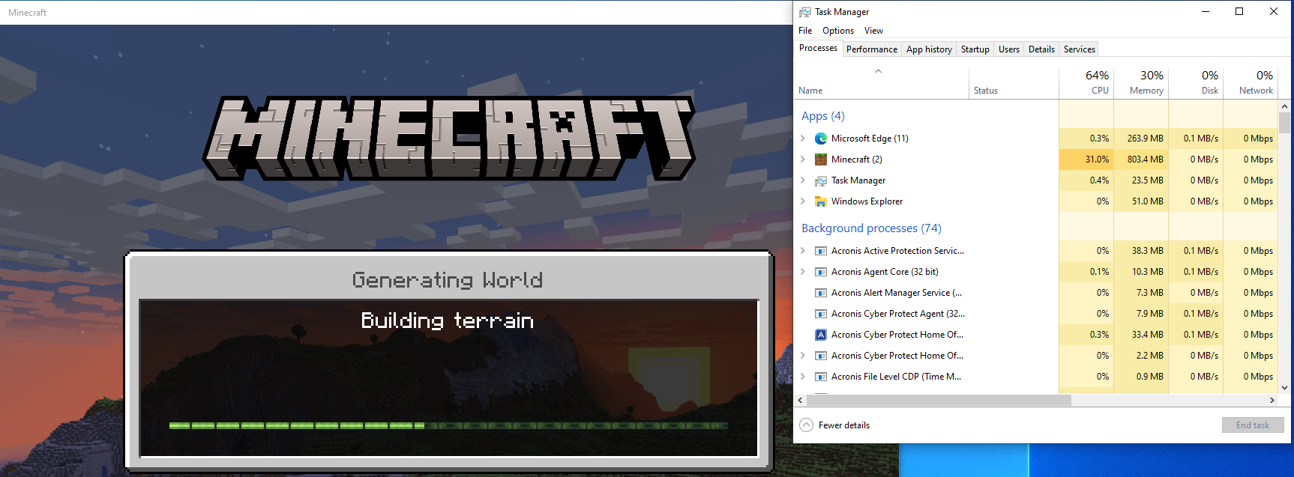The image size is (1294, 477).
Task: Click the Acronis Active Protection Service icon
Action: coord(821,251)
